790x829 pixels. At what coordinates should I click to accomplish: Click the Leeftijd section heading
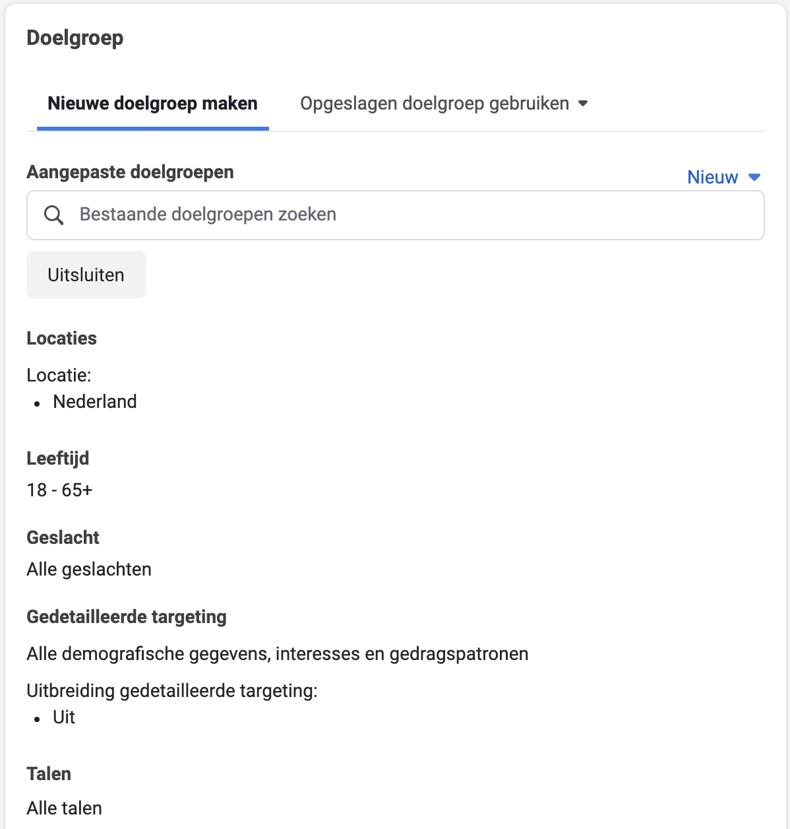(x=58, y=458)
